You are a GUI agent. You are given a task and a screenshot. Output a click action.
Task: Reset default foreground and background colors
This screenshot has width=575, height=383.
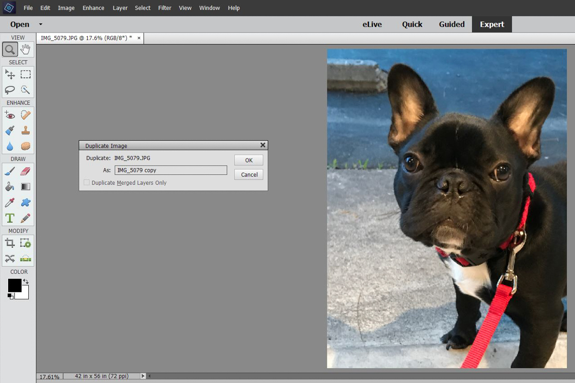(x=11, y=296)
